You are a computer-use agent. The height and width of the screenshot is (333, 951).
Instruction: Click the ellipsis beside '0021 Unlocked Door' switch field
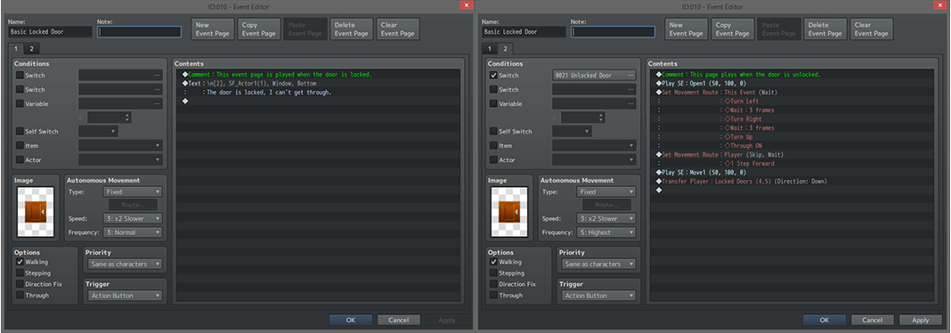click(x=630, y=75)
